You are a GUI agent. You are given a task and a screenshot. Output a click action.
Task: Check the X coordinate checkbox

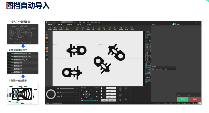click(x=101, y=88)
